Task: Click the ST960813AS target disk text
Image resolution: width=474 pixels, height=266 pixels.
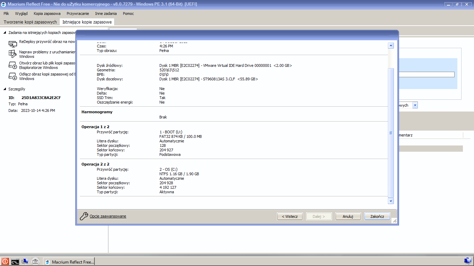Action: (x=209, y=79)
